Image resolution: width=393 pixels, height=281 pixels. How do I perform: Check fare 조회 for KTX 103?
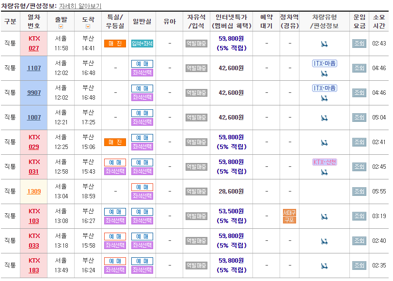(x=359, y=216)
